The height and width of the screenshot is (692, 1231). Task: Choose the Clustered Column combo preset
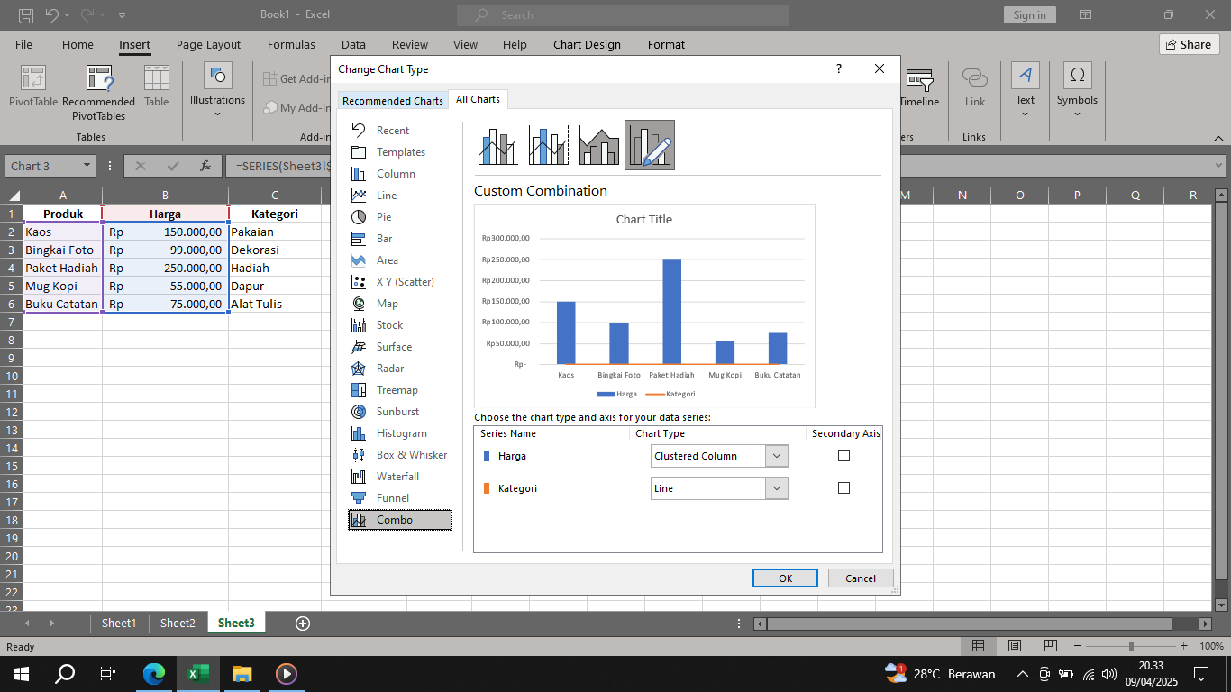pos(497,144)
